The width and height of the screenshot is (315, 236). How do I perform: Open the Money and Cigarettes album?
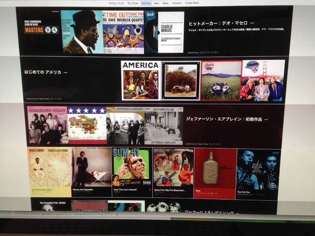pos(91,172)
